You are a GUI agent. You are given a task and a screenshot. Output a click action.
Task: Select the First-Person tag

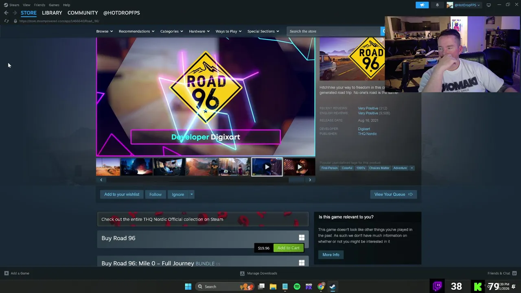pos(329,168)
